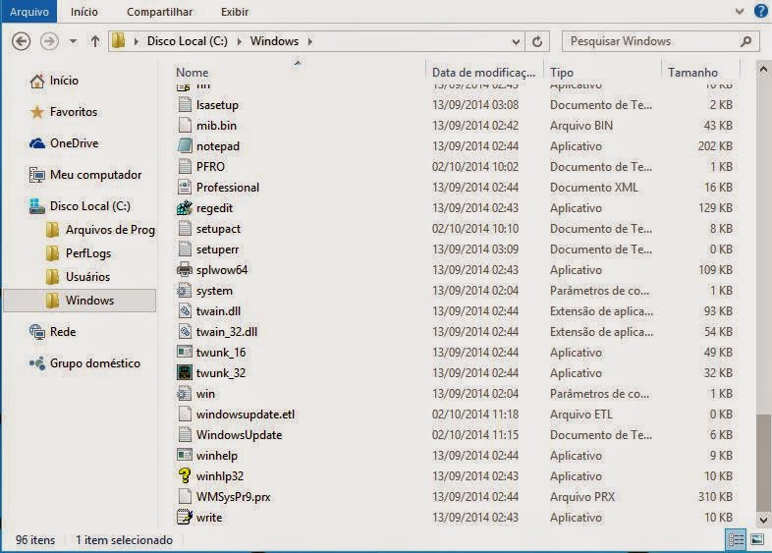Select Disco Local (C:) in the address bar

187,41
